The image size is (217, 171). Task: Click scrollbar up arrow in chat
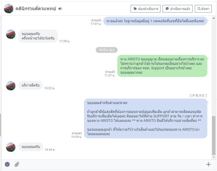[214, 18]
